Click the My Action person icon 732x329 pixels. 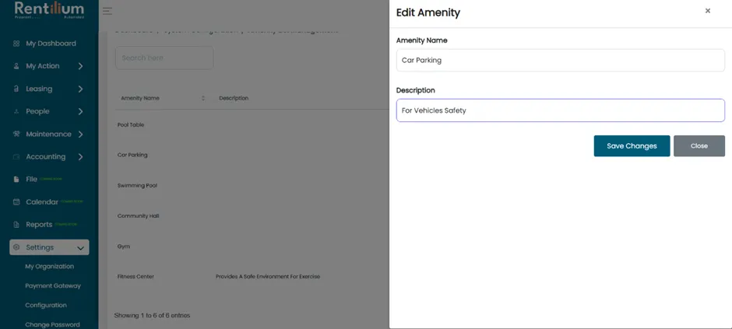(16, 66)
